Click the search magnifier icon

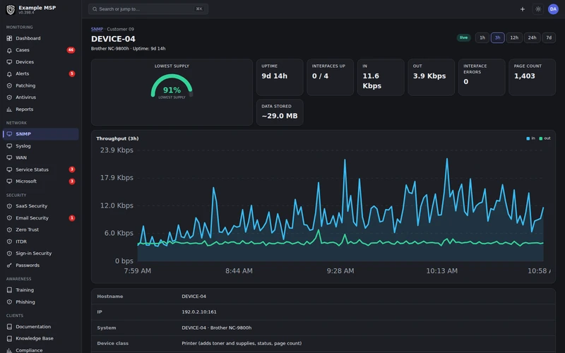[95, 9]
